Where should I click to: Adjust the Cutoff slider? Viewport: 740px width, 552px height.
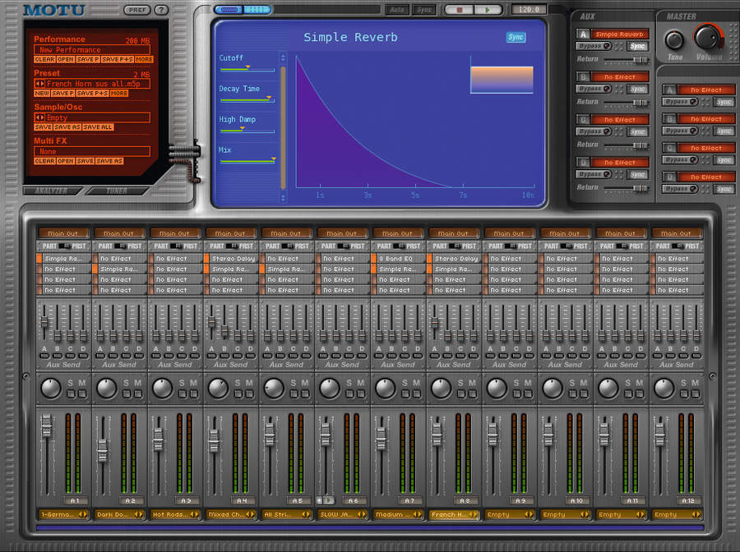pyautogui.click(x=247, y=70)
